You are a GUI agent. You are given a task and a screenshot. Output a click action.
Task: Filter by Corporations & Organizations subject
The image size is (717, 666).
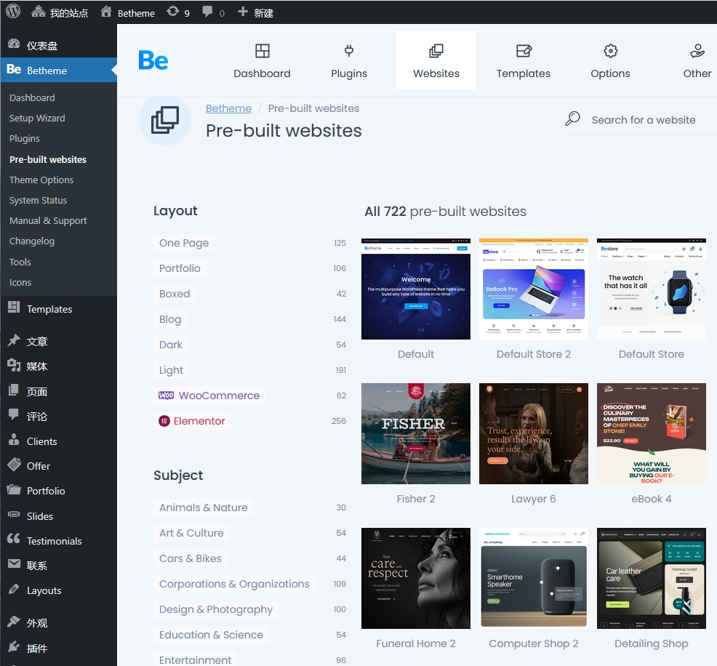[x=234, y=584]
